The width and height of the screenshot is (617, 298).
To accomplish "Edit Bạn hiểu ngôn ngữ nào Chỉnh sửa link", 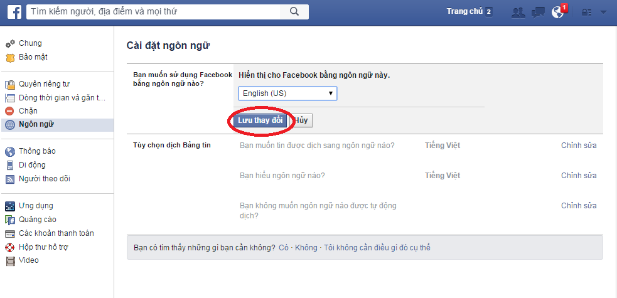I will [579, 176].
